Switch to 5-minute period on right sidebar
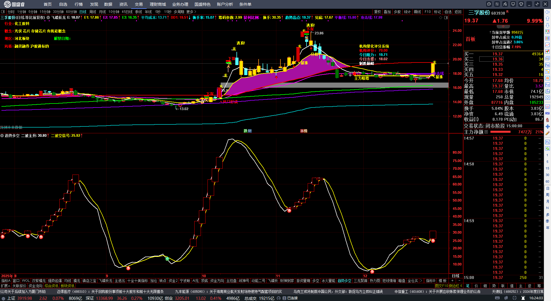This screenshot has width=551, height=301. (548, 162)
